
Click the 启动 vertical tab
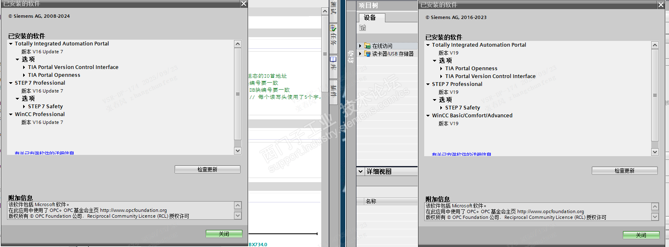point(351,57)
